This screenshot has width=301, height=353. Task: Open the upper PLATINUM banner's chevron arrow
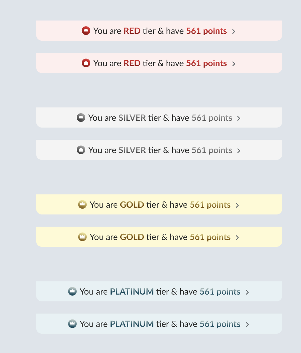pyautogui.click(x=247, y=292)
